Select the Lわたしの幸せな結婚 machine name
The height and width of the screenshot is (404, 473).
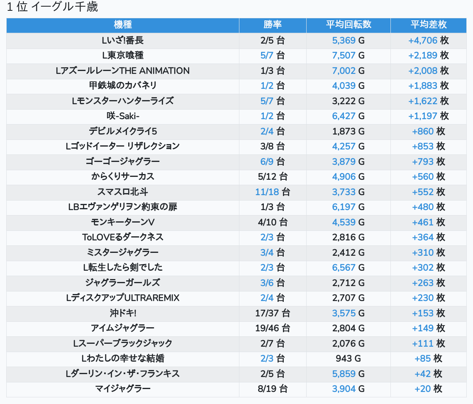pyautogui.click(x=123, y=358)
